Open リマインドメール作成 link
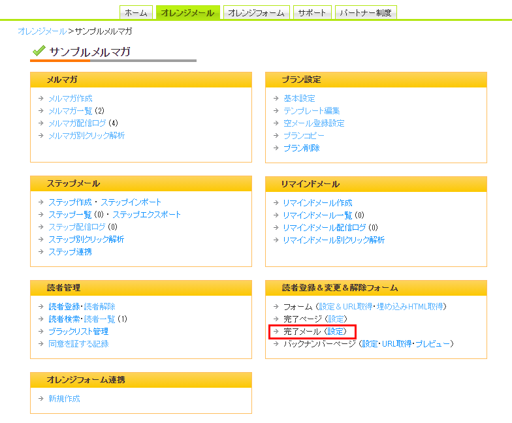 pyautogui.click(x=317, y=203)
